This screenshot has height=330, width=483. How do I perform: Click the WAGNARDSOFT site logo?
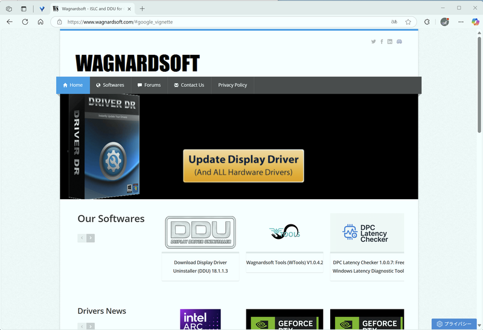pyautogui.click(x=138, y=63)
